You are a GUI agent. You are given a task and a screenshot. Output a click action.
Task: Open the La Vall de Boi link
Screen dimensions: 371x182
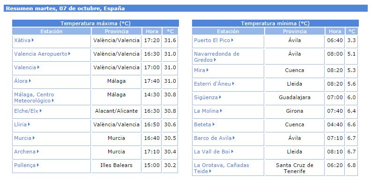(212, 152)
